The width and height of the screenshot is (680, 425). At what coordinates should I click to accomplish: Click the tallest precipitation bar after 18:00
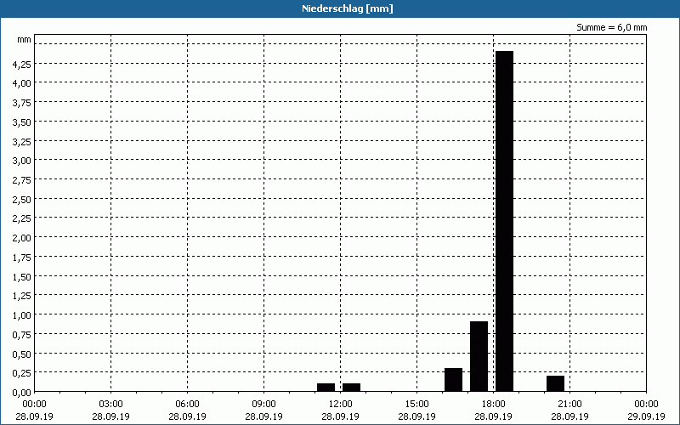[x=504, y=221]
